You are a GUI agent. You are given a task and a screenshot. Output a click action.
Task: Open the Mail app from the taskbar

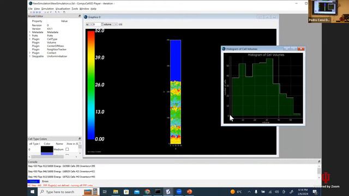[x=137, y=192]
